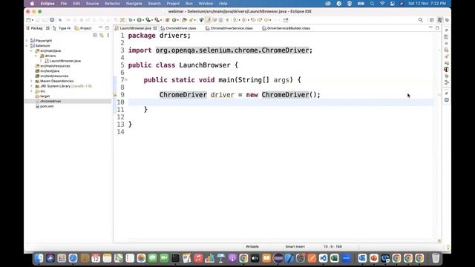Select pom.xml in Package Explorer
Image resolution: width=475 pixels, height=267 pixels.
pyautogui.click(x=47, y=106)
